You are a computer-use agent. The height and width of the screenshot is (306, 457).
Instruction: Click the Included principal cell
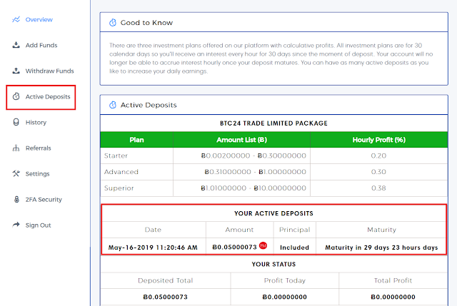(x=294, y=248)
